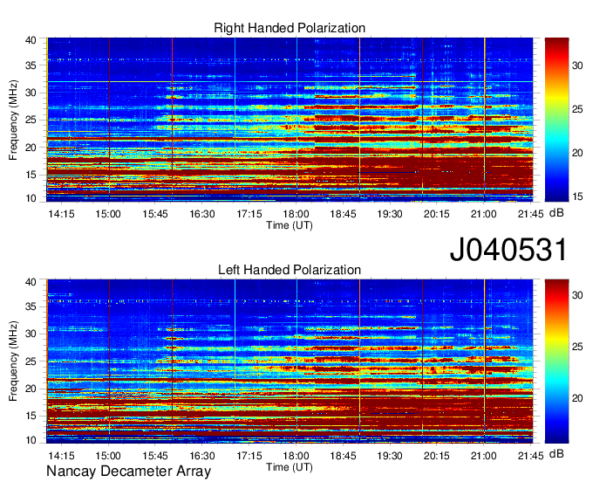Click the 19:30 tick label under the top plot
Viewport: 593px width, 482px height.
pos(390,214)
